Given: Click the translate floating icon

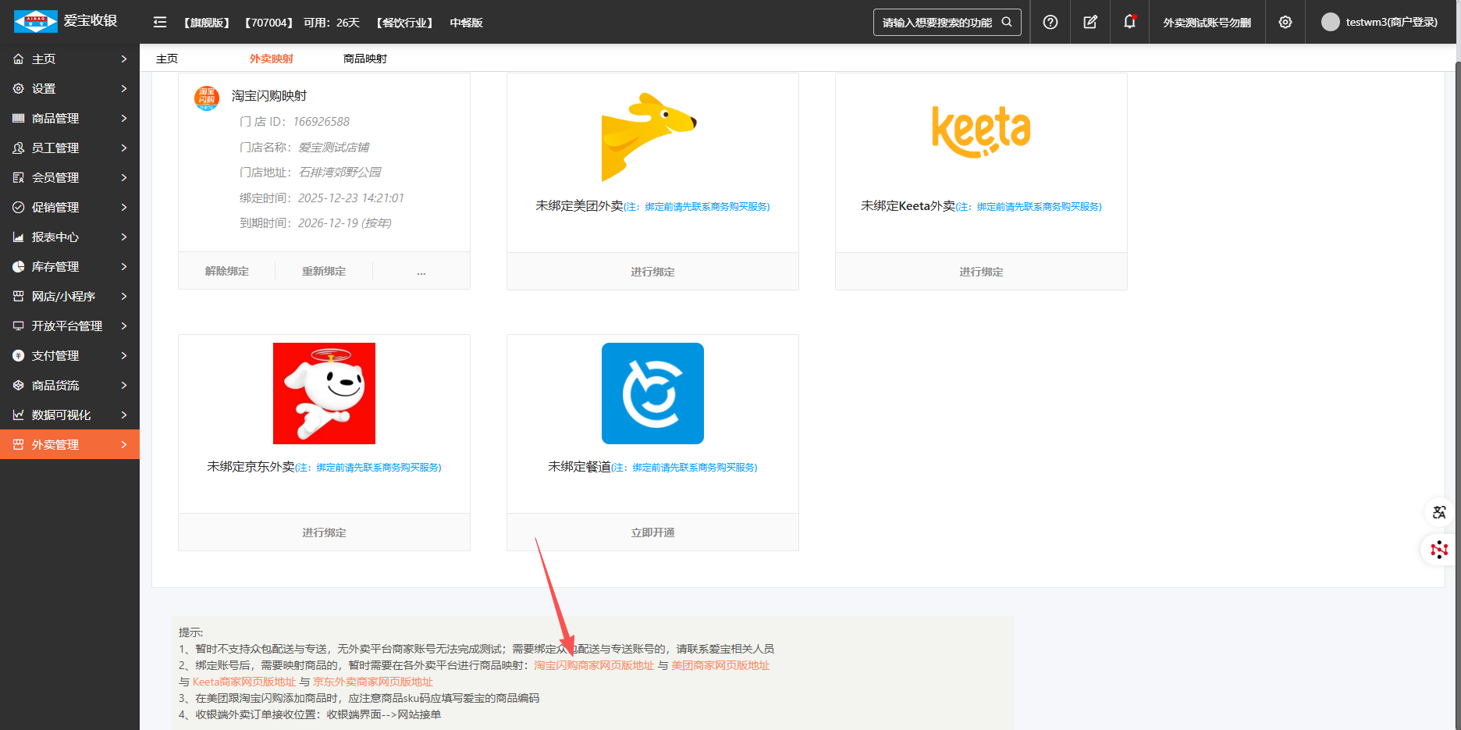Looking at the screenshot, I should tap(1439, 512).
